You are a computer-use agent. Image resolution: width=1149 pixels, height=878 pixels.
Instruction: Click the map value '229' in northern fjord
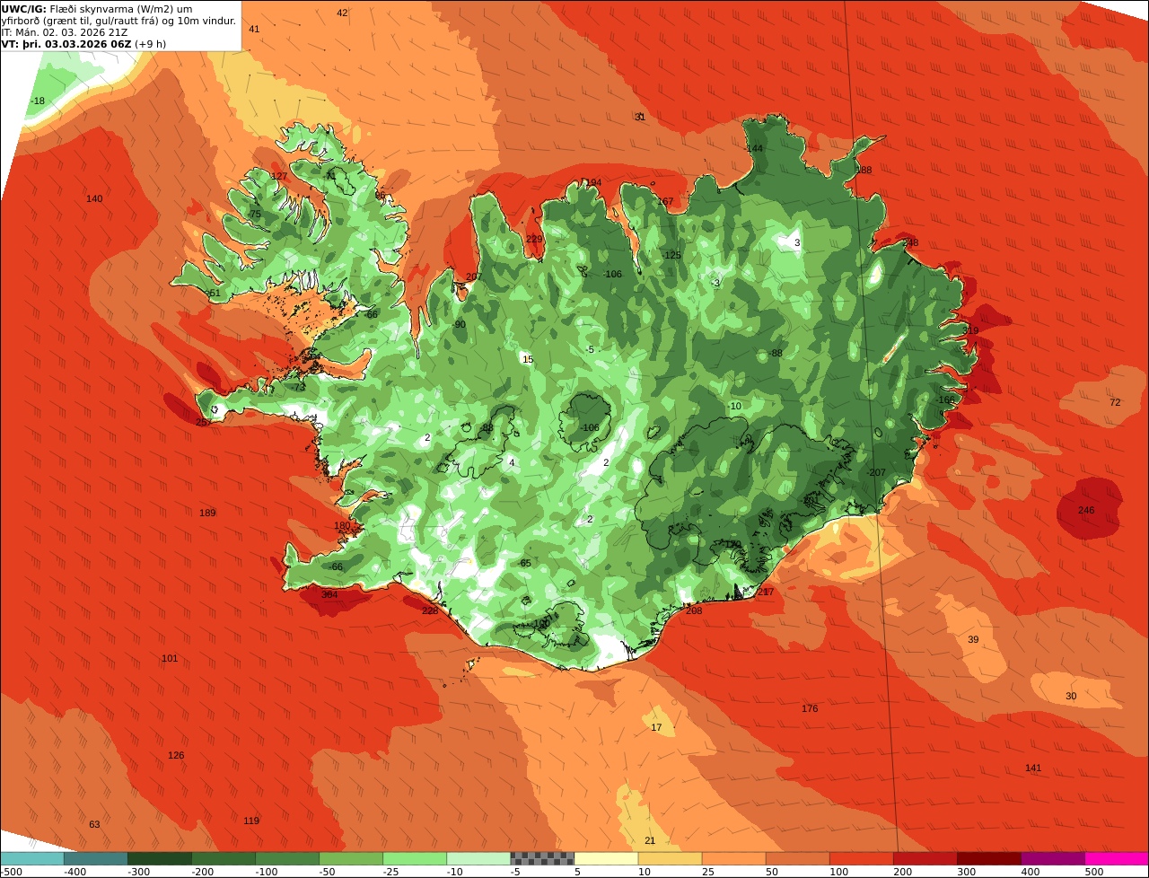pyautogui.click(x=534, y=239)
